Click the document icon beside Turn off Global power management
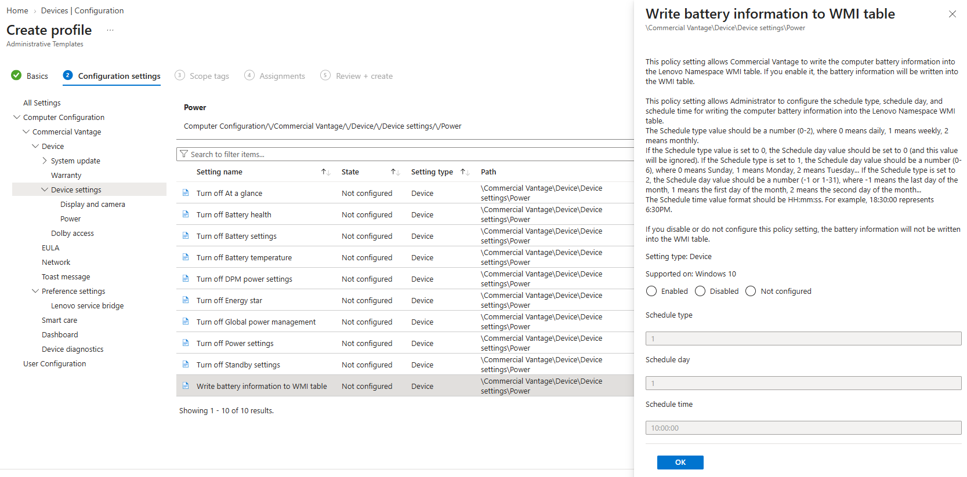 tap(186, 321)
